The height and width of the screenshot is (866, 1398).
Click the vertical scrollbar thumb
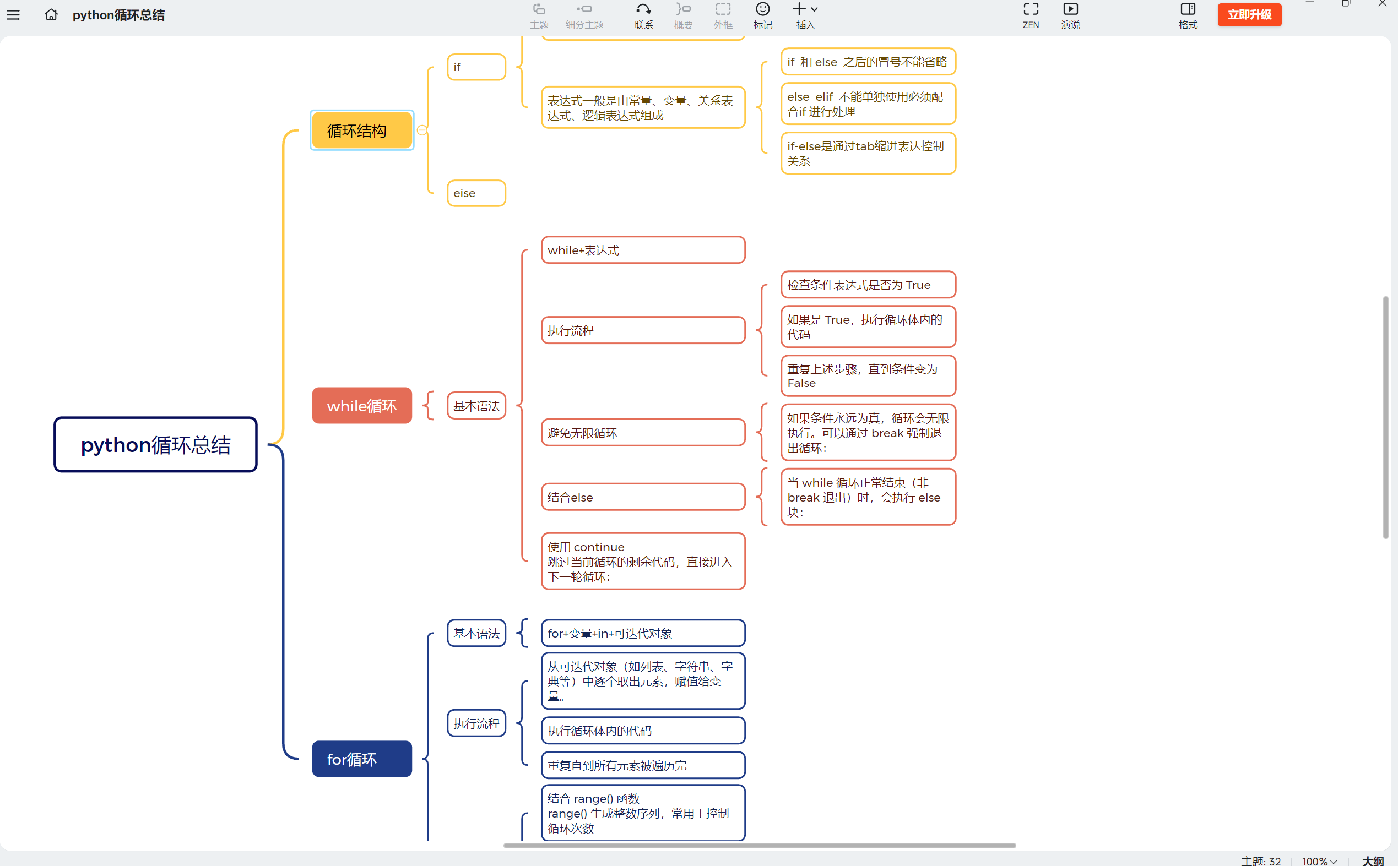coord(1385,417)
